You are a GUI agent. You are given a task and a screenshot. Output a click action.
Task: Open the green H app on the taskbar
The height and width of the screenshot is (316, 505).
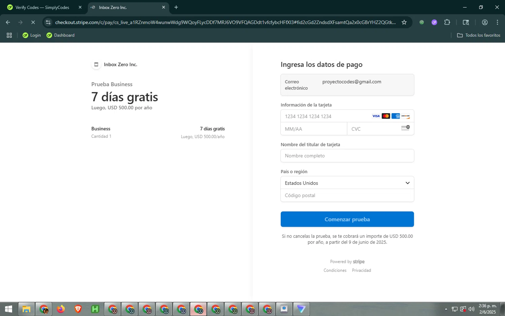point(95,309)
